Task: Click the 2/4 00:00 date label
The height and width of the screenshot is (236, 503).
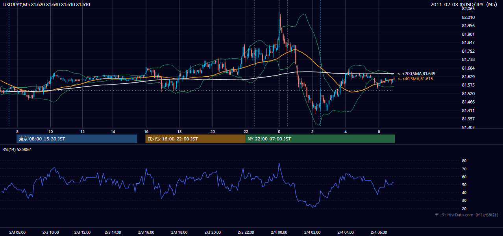Action: (x=279, y=232)
